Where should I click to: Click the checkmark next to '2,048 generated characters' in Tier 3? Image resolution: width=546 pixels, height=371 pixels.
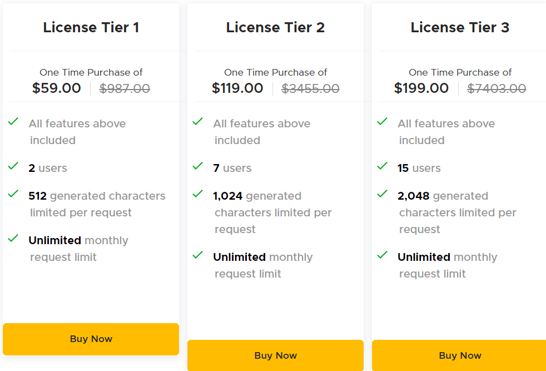(382, 195)
